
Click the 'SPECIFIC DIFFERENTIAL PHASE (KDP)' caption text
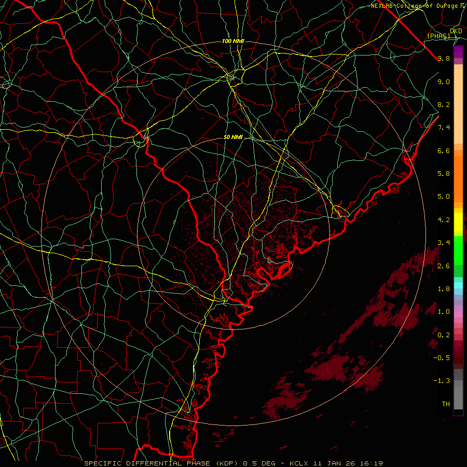[x=161, y=463]
